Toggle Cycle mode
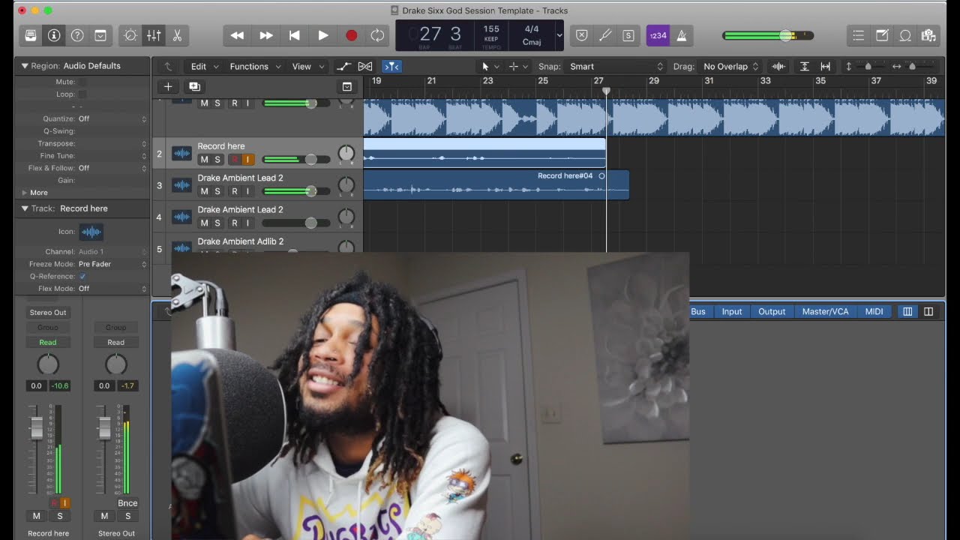 coord(377,35)
